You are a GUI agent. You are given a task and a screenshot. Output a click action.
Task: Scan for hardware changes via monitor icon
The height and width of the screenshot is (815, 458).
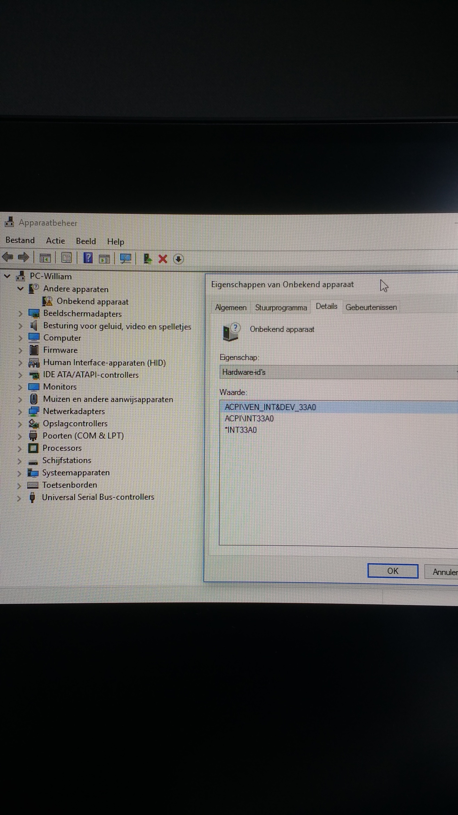pyautogui.click(x=126, y=258)
